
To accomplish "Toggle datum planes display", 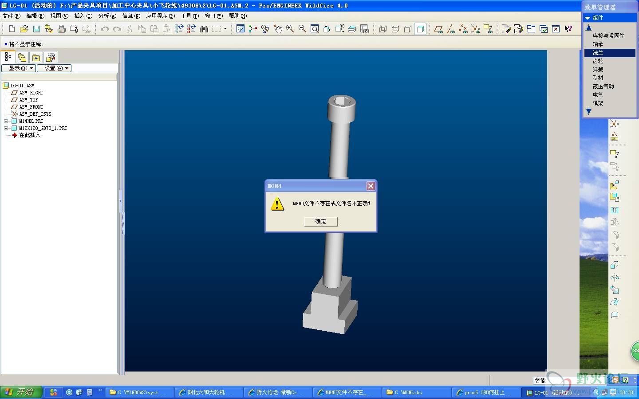I will coord(438,29).
